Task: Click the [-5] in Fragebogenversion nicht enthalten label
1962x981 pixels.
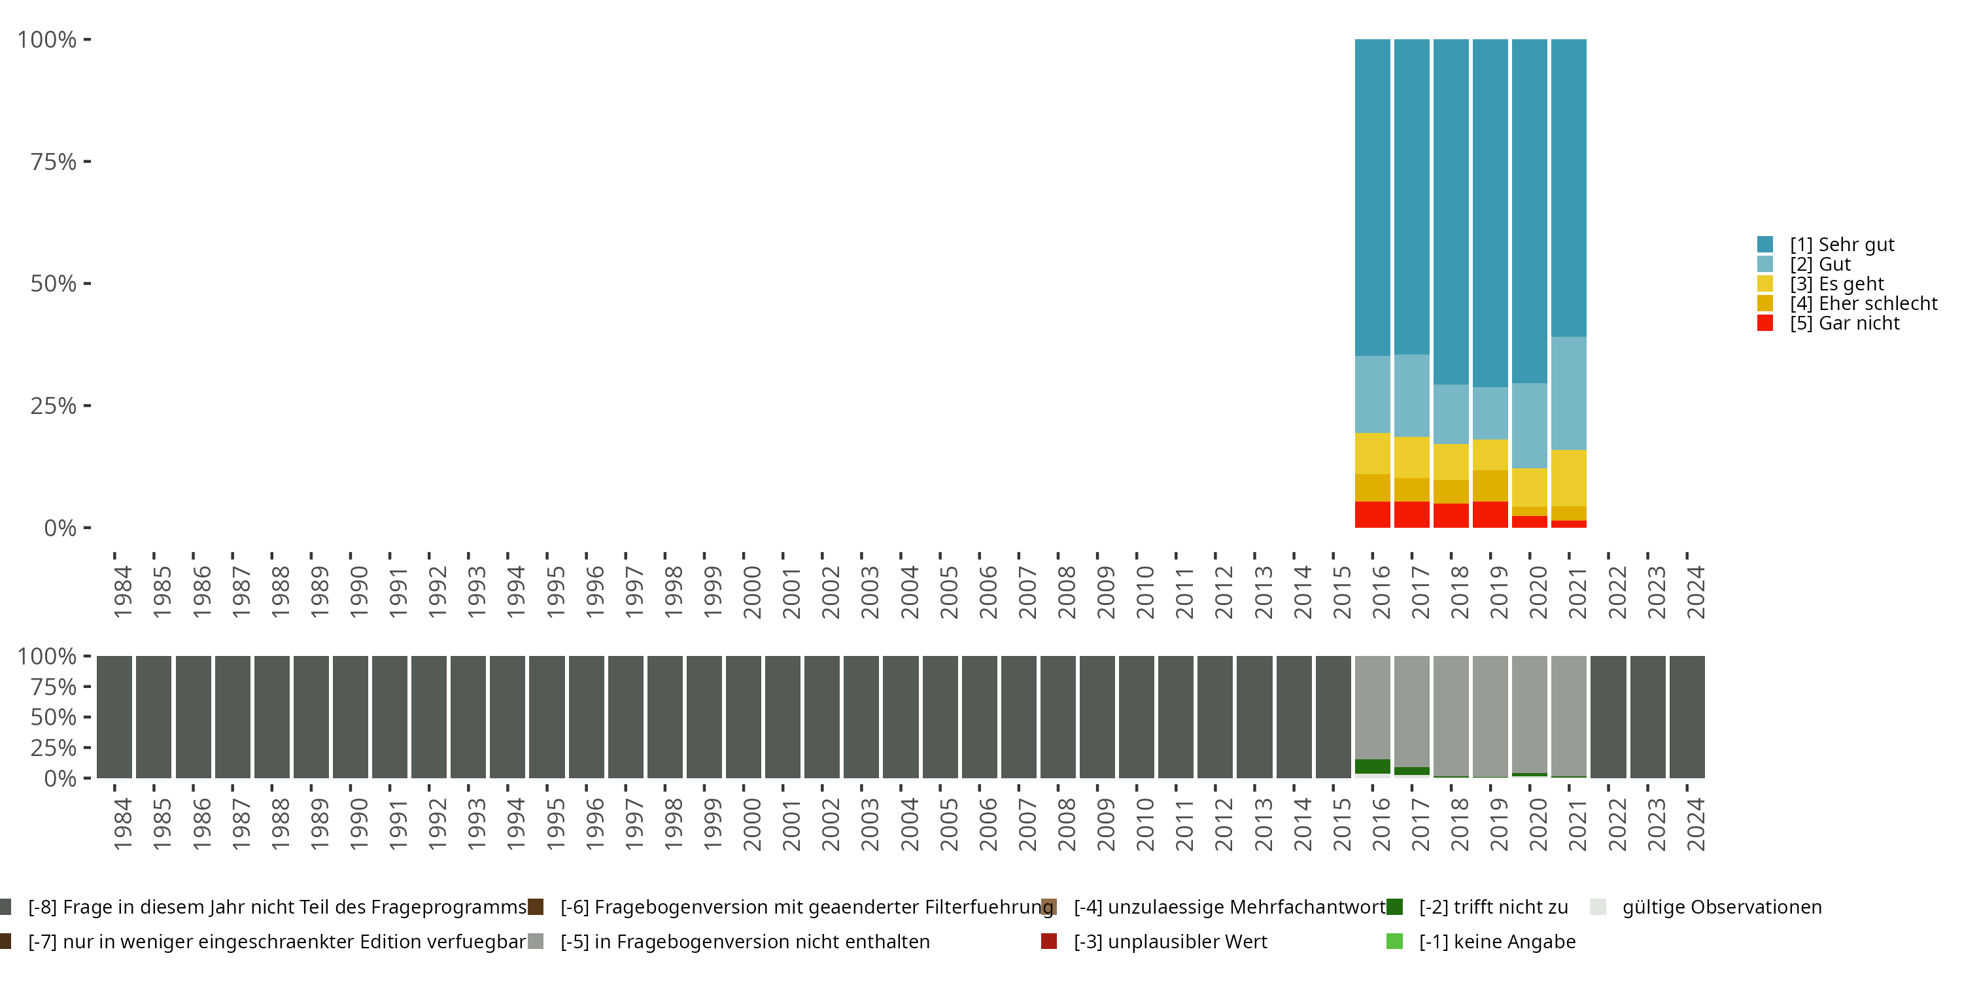Action: point(745,941)
